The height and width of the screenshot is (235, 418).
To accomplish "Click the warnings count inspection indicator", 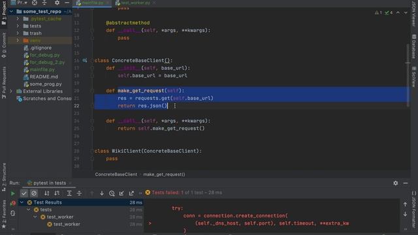I will tap(378, 12).
